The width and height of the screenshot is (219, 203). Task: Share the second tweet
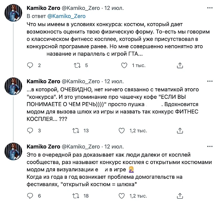[180, 130]
